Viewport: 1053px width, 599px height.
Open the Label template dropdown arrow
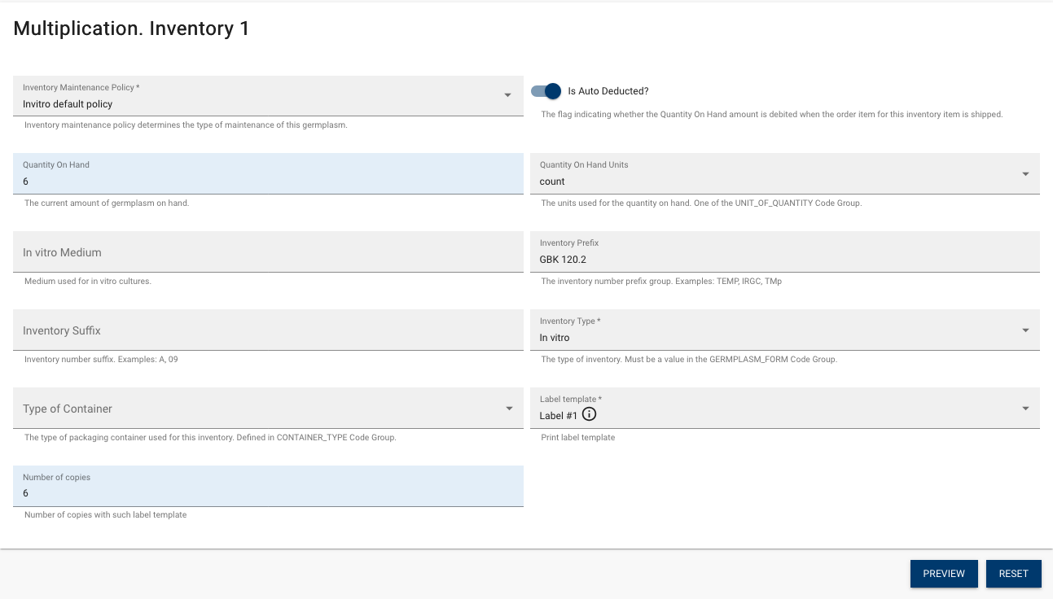(1025, 409)
